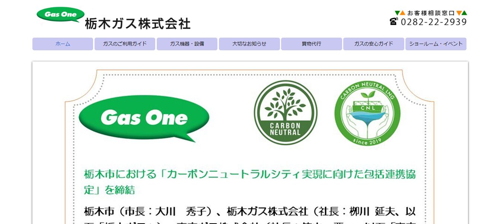Click the 栃木ガス株式会社 company title
Screen dimensions: 500x224
tap(138, 24)
